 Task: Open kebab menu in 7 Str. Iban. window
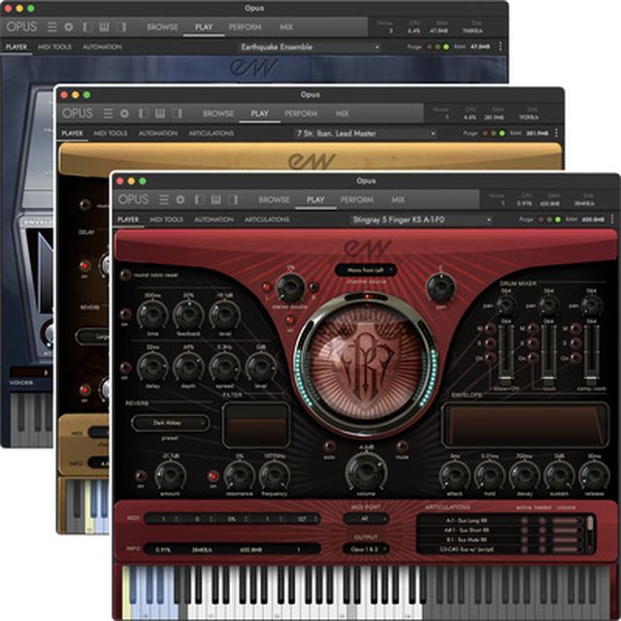556,133
